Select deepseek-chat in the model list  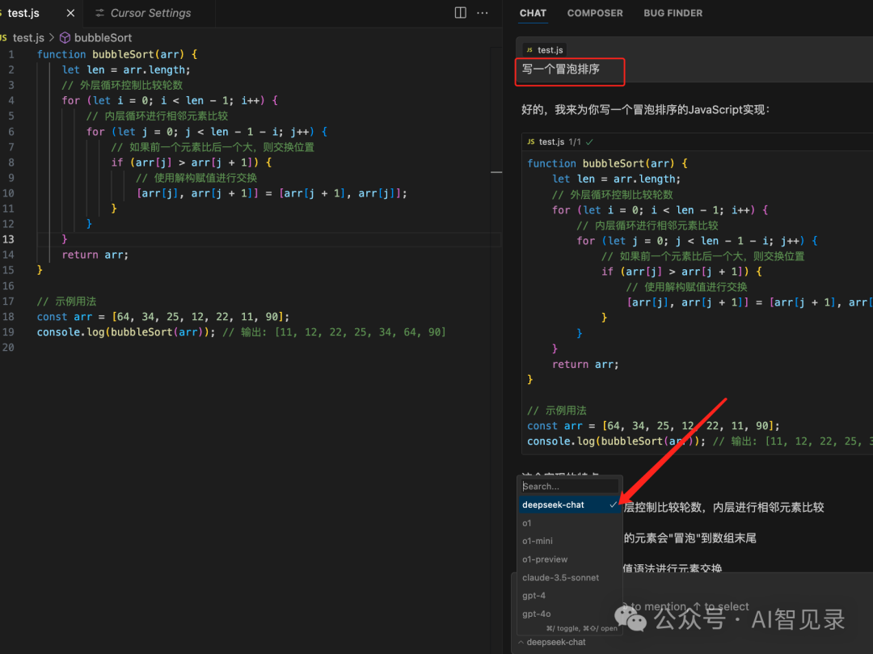click(x=554, y=504)
